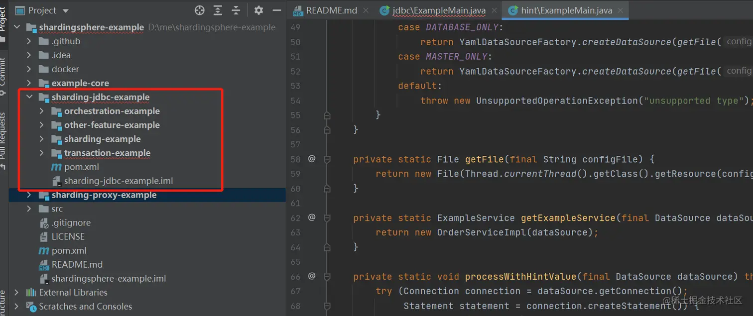753x316 pixels.
Task: Expand the example-core module
Action: [29, 83]
